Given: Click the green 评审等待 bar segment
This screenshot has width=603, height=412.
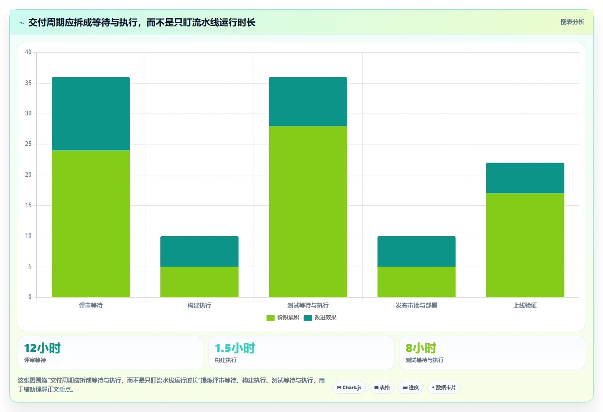Looking at the screenshot, I should tap(91, 223).
